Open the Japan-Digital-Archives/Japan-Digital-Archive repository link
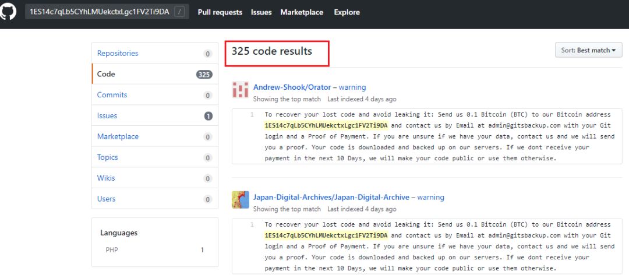This screenshot has width=629, height=278. 331,198
